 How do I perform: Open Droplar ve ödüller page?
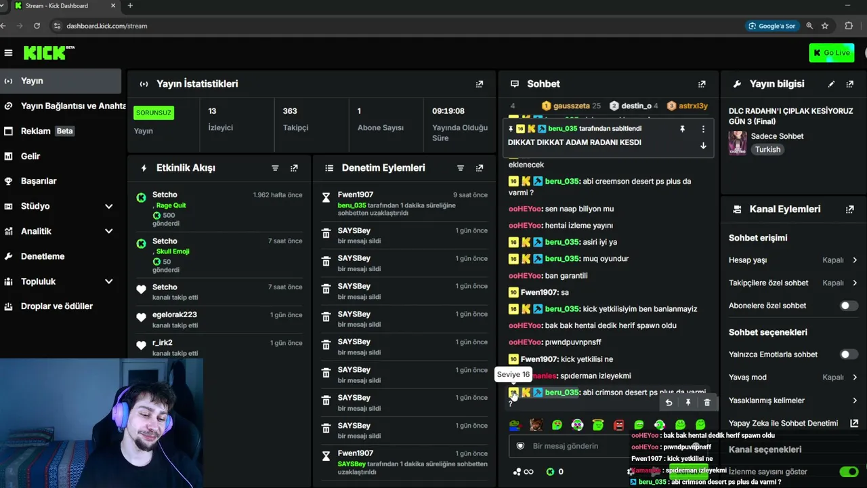(61, 306)
